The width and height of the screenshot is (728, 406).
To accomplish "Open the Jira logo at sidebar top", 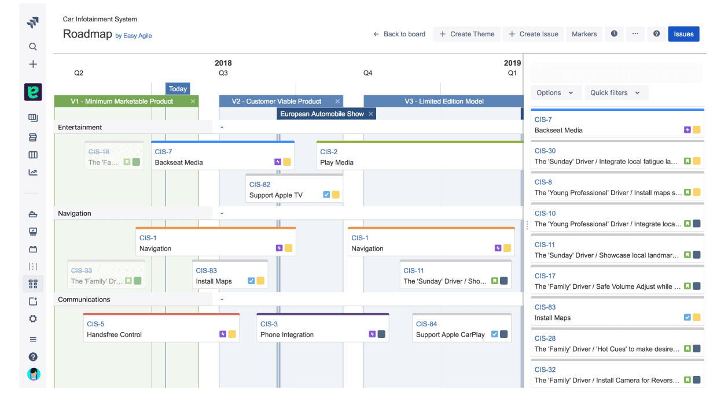I will click(x=33, y=21).
